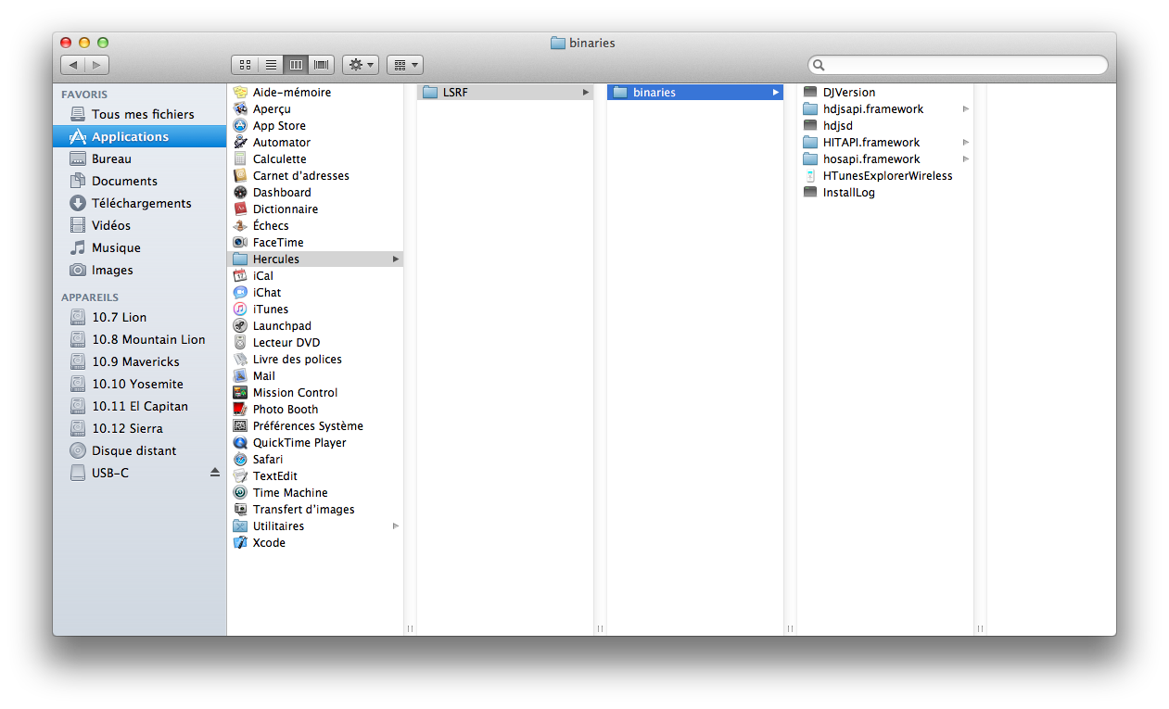Select Applications in sidebar
This screenshot has width=1169, height=709.
point(139,136)
